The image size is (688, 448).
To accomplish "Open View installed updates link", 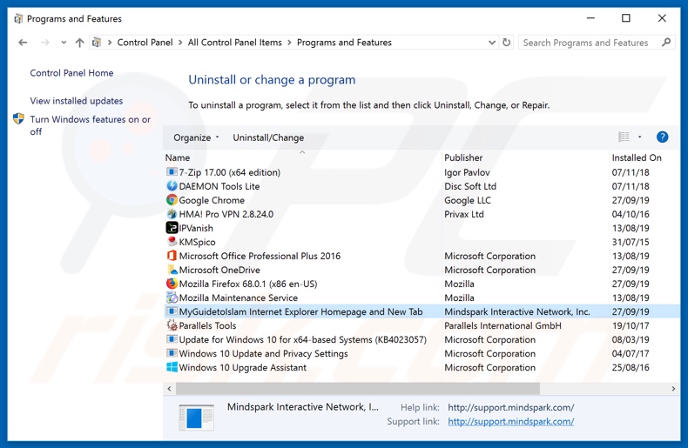I will tap(77, 101).
